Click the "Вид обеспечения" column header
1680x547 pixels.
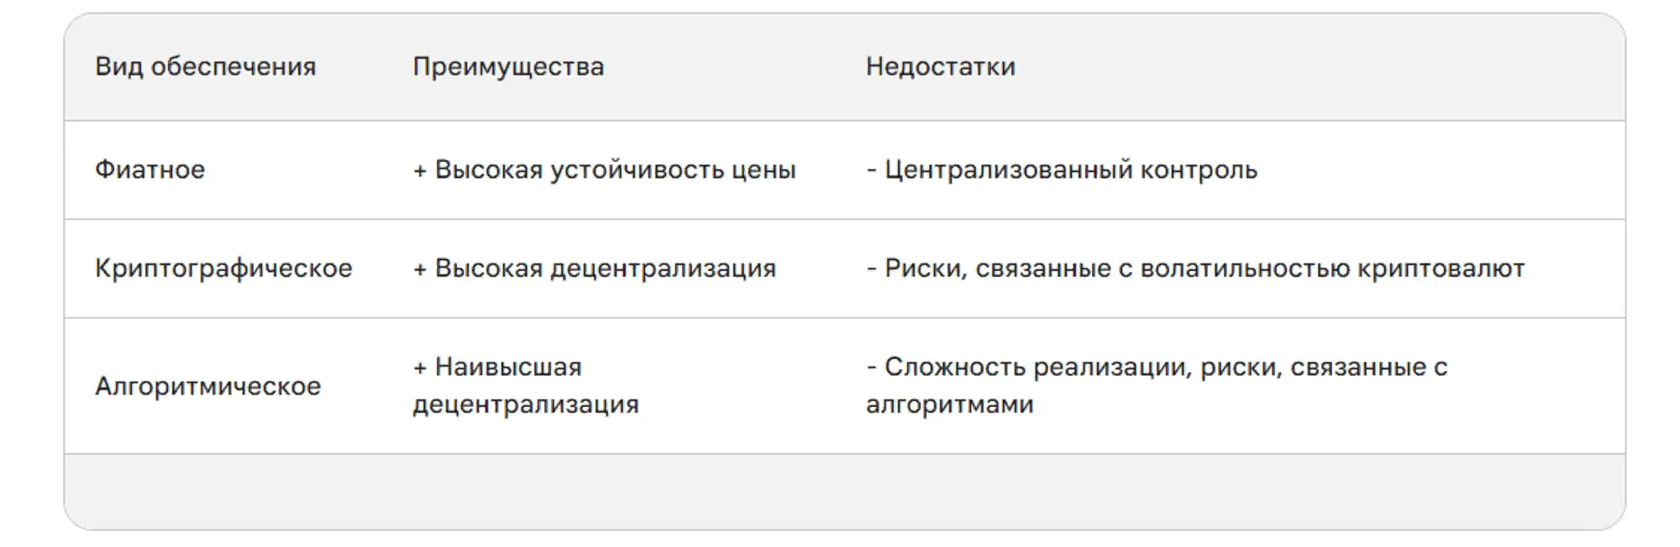205,67
